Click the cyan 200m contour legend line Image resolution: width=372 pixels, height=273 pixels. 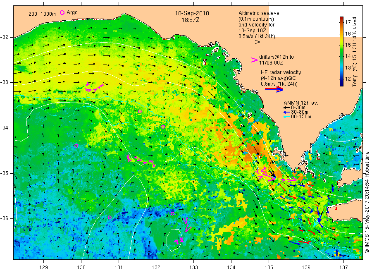[x=34, y=18]
